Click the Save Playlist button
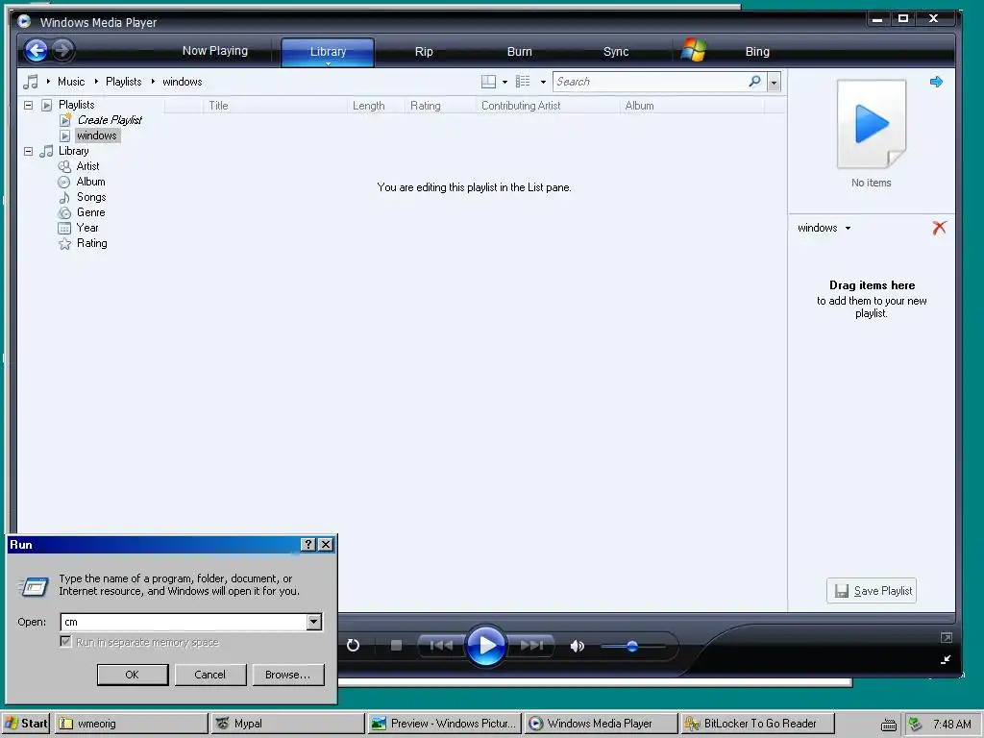This screenshot has width=984, height=738. coord(871,591)
